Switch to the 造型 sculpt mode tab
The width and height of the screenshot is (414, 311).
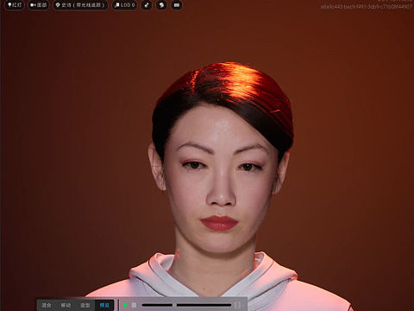point(85,305)
